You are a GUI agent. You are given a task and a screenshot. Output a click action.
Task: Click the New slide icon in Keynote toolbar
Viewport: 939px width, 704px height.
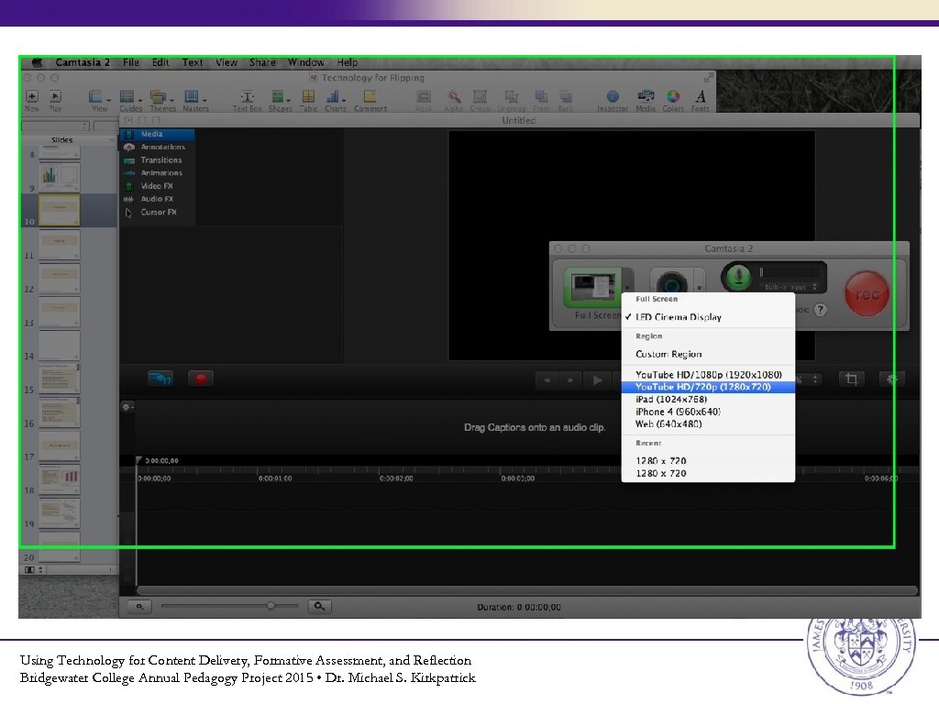point(32,95)
